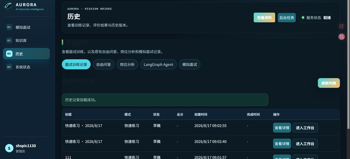Image resolution: width=350 pixels, height=159 pixels.
Task: Switch to the 自由问答 tab
Action: (104, 65)
